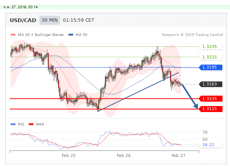
Task: Click the MA 50 blue legend swatch
Action: [x=71, y=34]
